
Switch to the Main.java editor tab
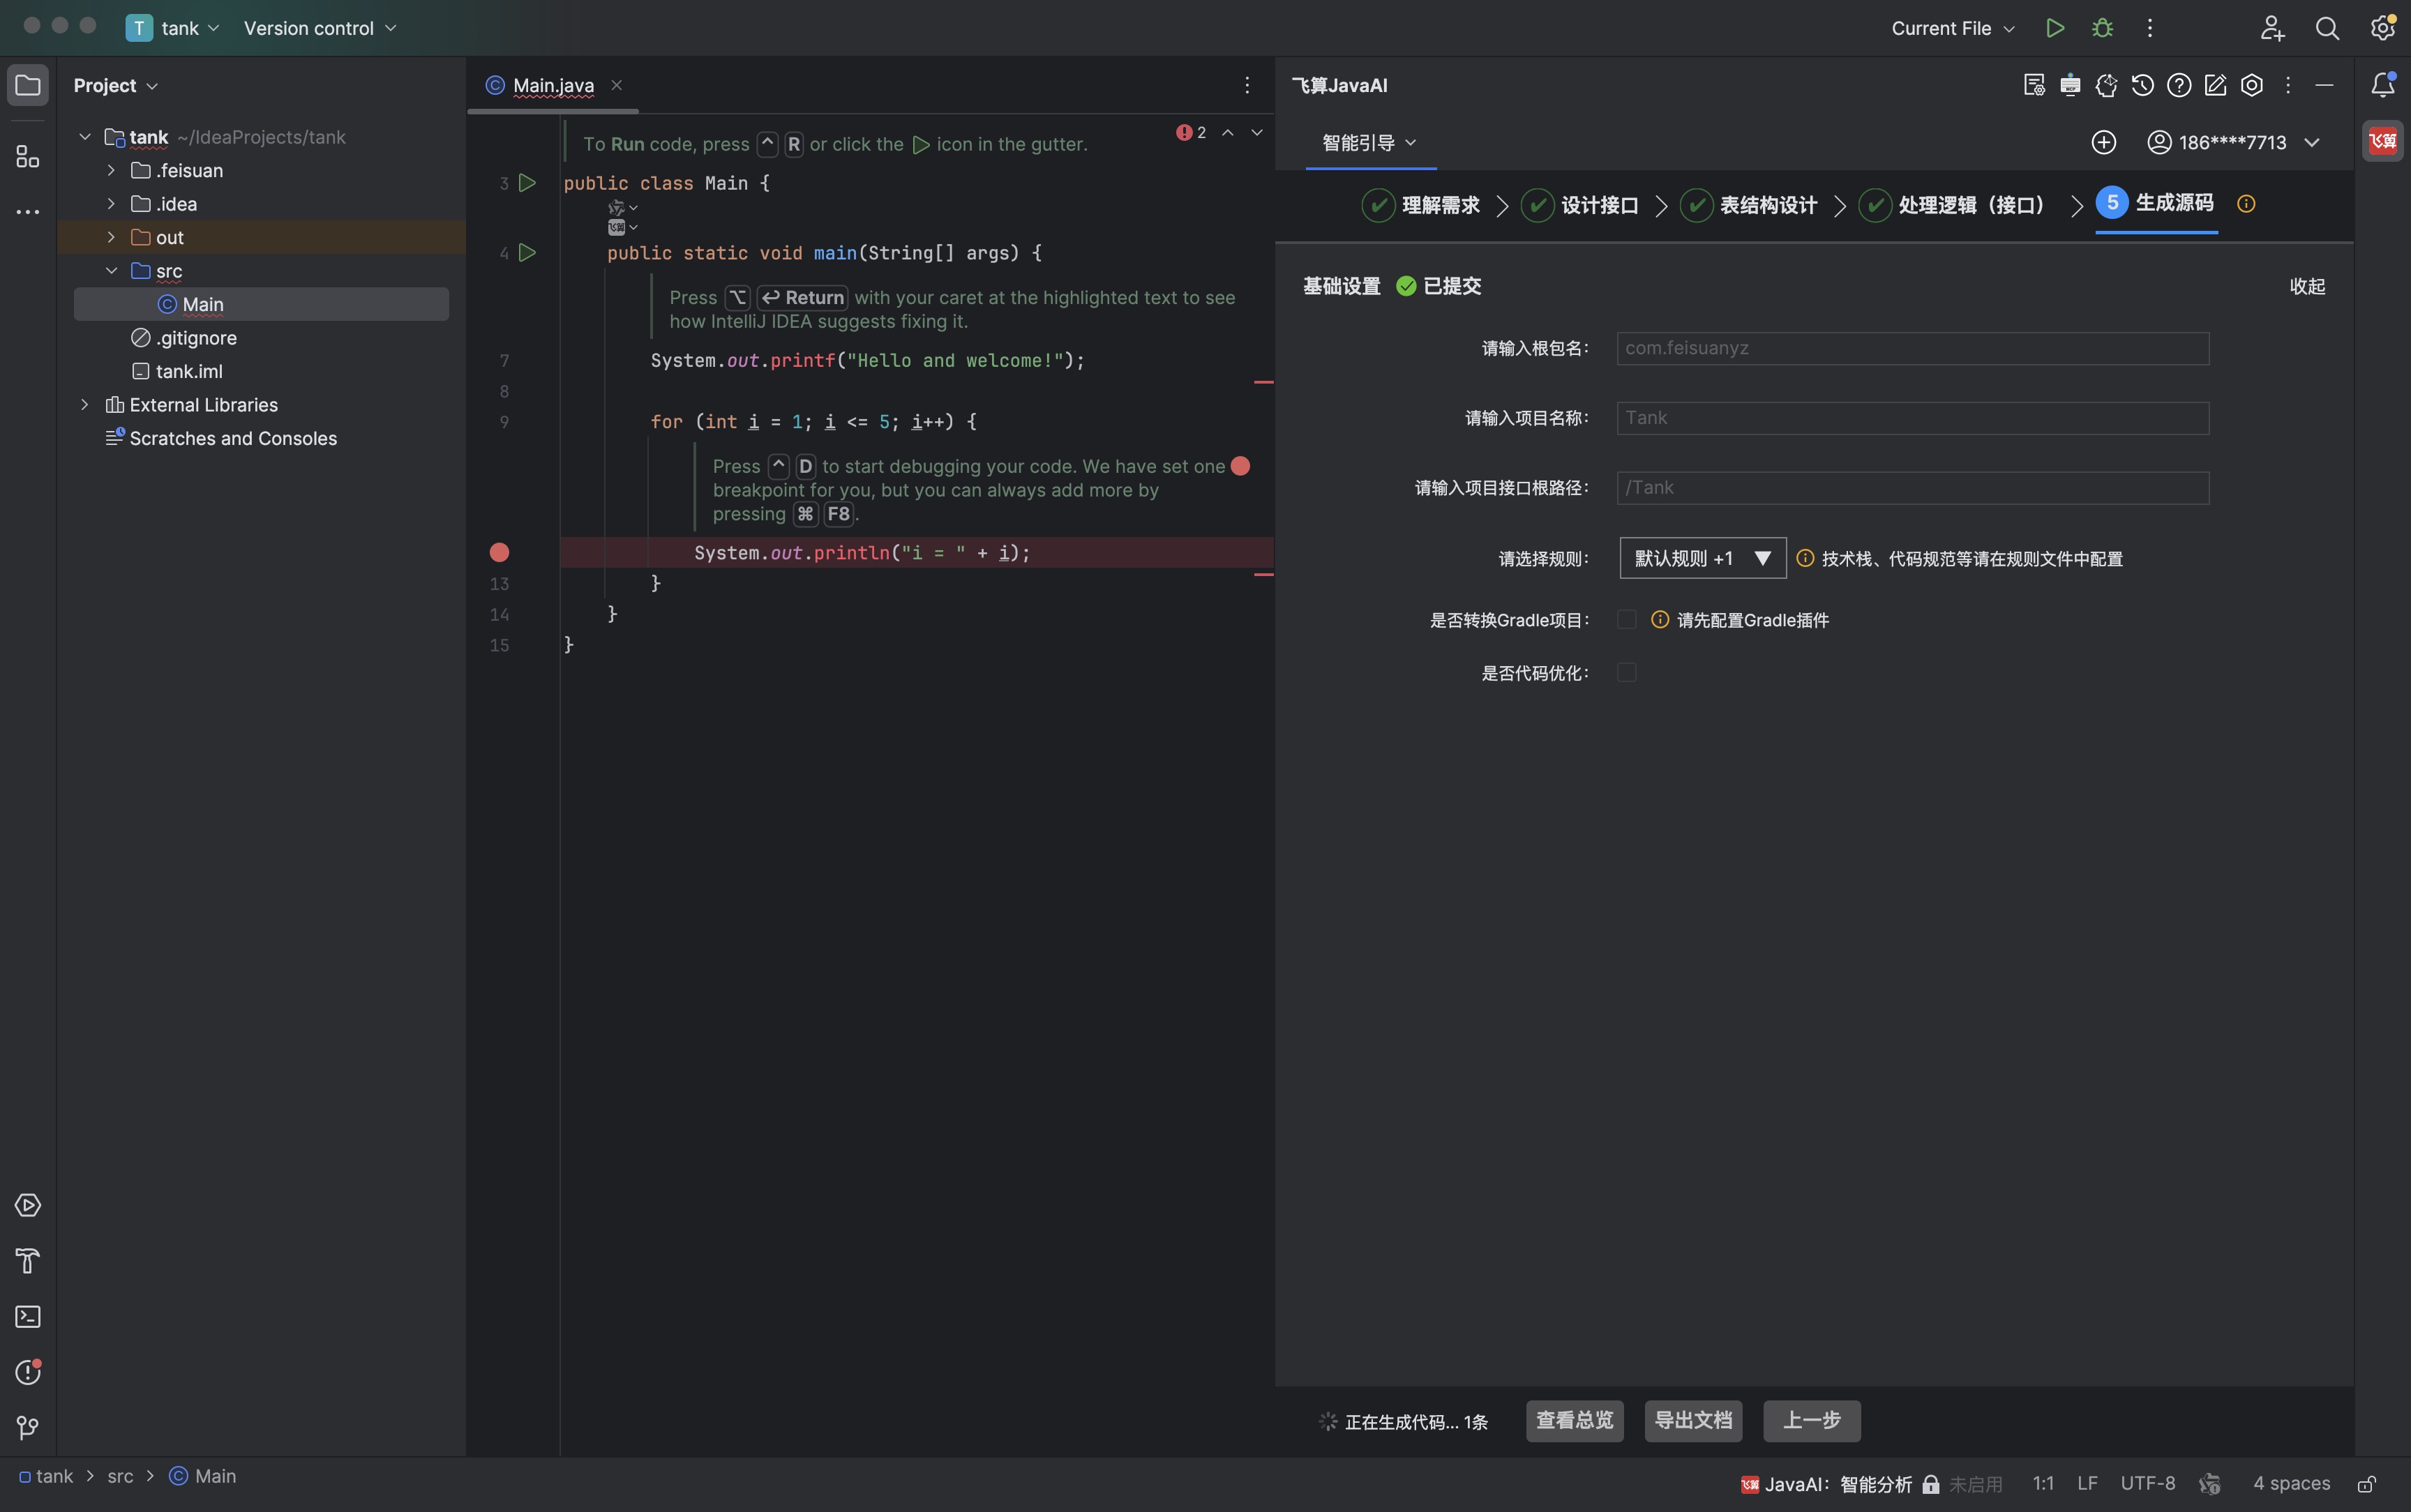(553, 85)
